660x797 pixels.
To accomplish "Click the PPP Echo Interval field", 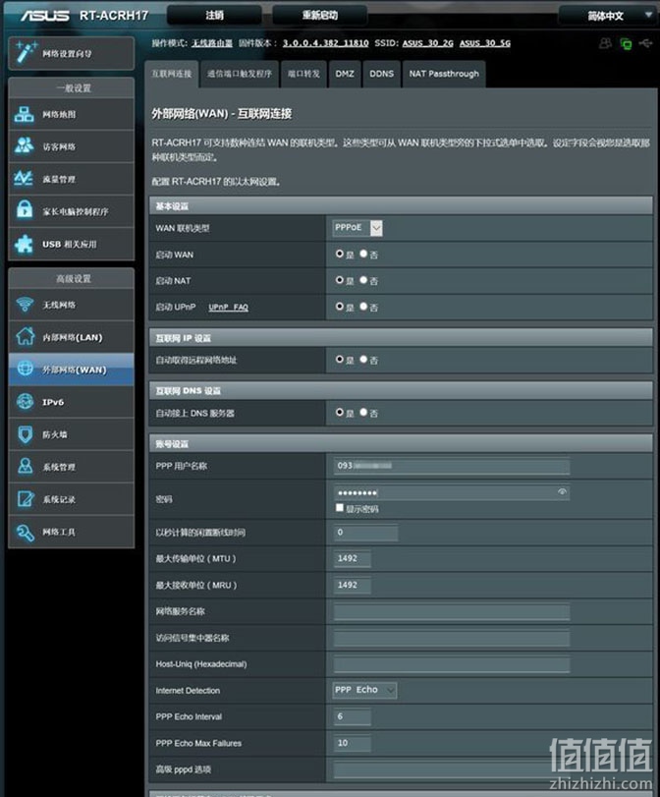I will 353,716.
